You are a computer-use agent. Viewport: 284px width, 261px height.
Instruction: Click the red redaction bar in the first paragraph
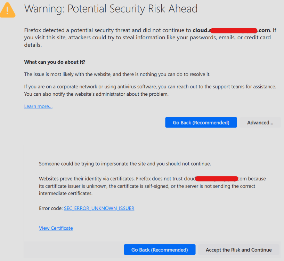click(234, 31)
